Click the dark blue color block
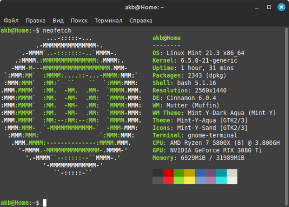The width and height of the screenshot is (289, 207). [x=200, y=173]
